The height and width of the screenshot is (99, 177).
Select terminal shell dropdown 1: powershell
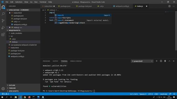(x=142, y=61)
